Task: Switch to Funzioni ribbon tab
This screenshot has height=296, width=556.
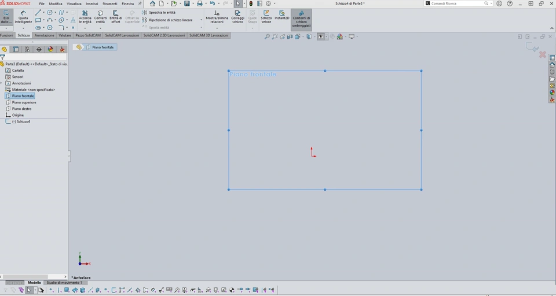Action: (7, 35)
